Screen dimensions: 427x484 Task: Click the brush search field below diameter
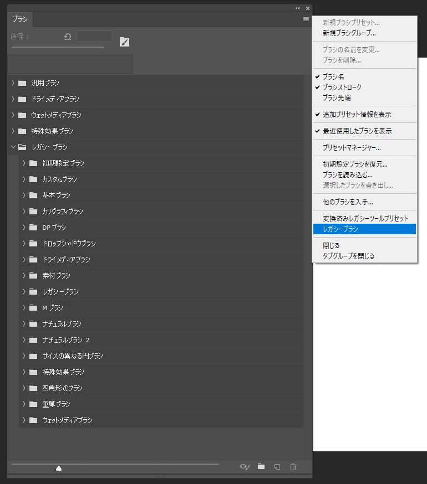(70, 64)
